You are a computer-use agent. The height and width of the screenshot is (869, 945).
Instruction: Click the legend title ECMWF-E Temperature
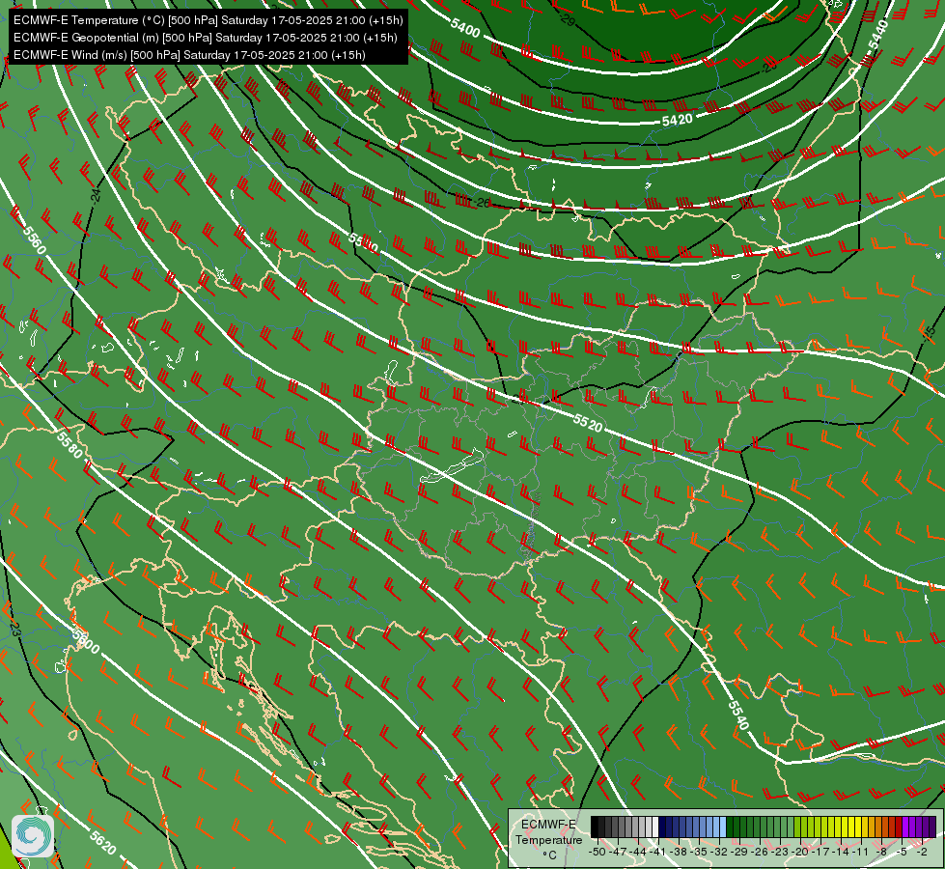click(548, 831)
